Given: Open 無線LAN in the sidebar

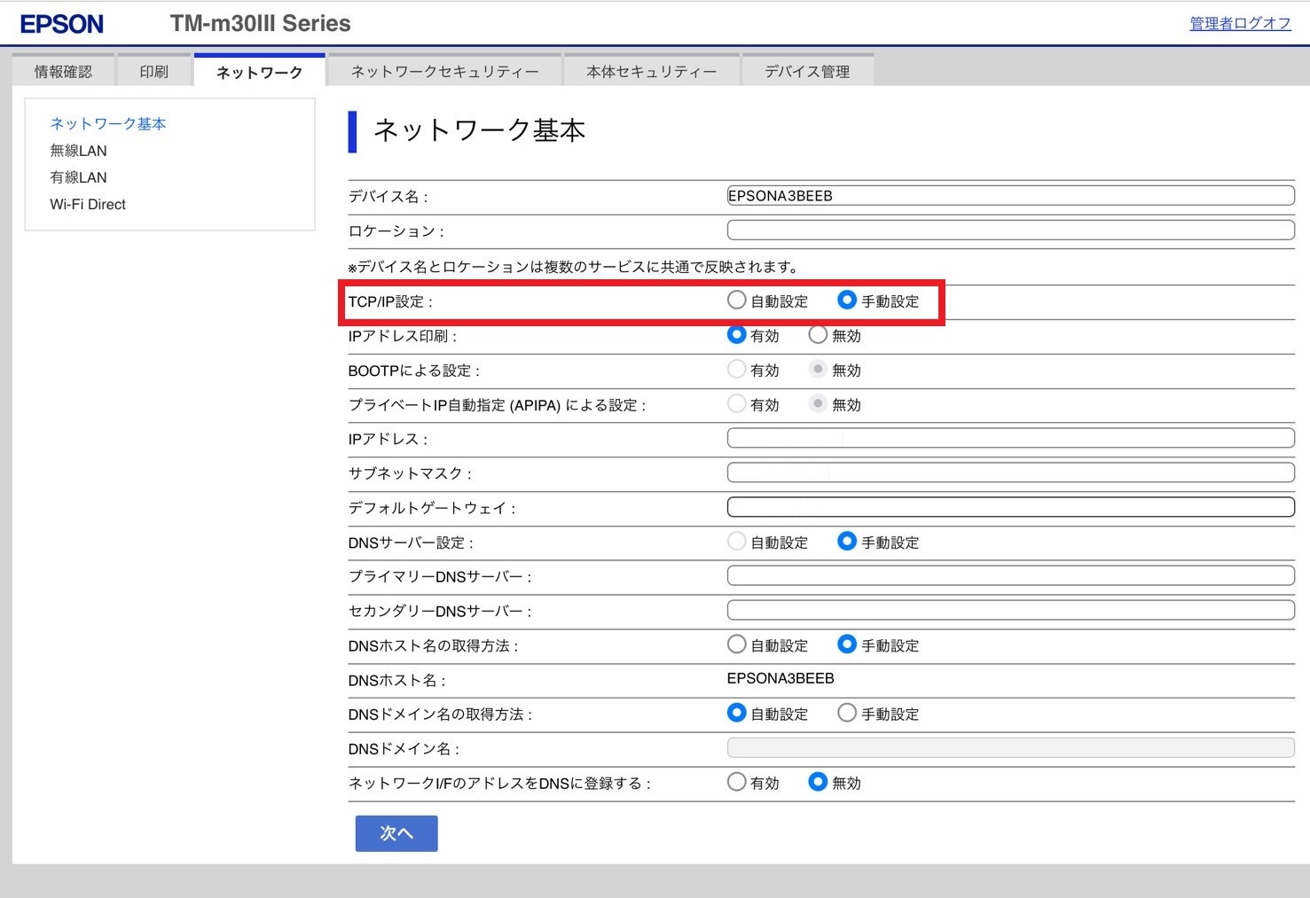Looking at the screenshot, I should [x=78, y=151].
